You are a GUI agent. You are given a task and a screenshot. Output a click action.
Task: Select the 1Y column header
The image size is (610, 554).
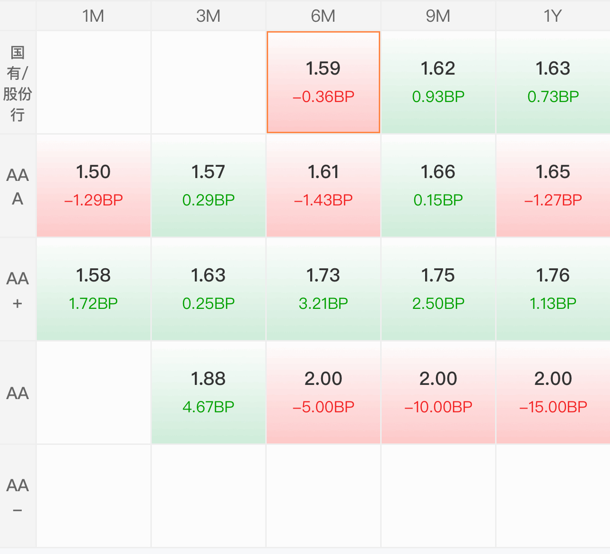tap(553, 16)
